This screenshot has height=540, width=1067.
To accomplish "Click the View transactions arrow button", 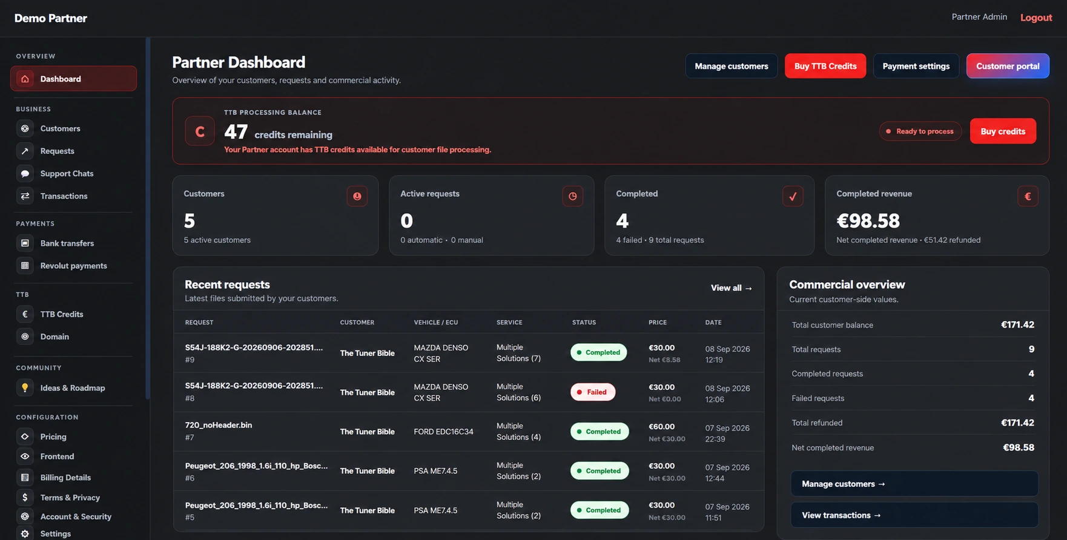I will pyautogui.click(x=914, y=515).
